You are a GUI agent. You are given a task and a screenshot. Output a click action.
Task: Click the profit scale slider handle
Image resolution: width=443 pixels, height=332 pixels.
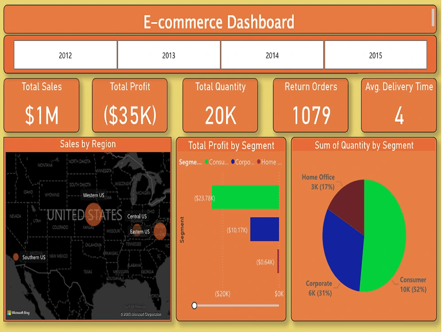(x=194, y=305)
